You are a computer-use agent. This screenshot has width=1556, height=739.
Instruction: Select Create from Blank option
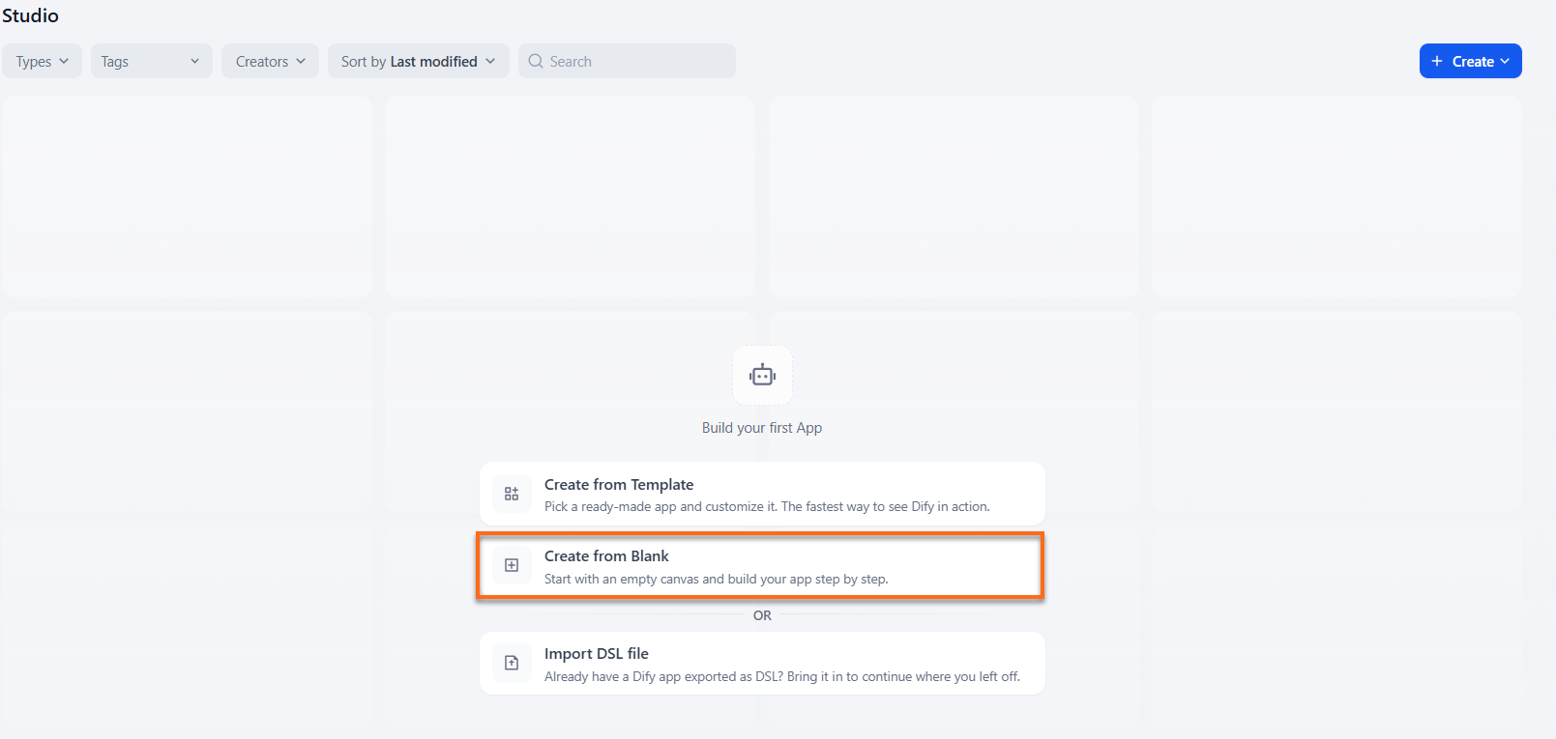click(760, 566)
